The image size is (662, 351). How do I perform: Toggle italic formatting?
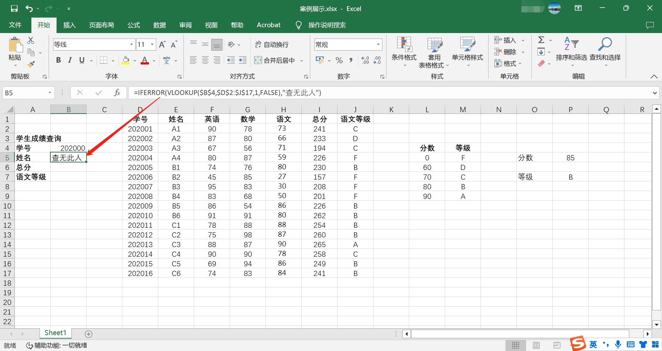70,60
